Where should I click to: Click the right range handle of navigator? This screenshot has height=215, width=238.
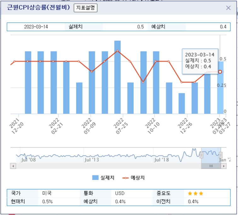[221, 155]
